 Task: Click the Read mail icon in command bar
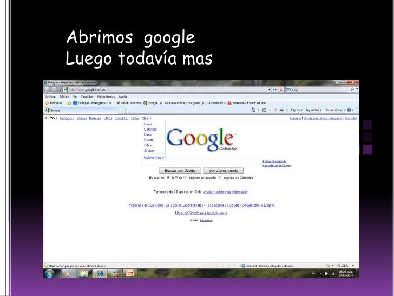pyautogui.click(x=274, y=110)
